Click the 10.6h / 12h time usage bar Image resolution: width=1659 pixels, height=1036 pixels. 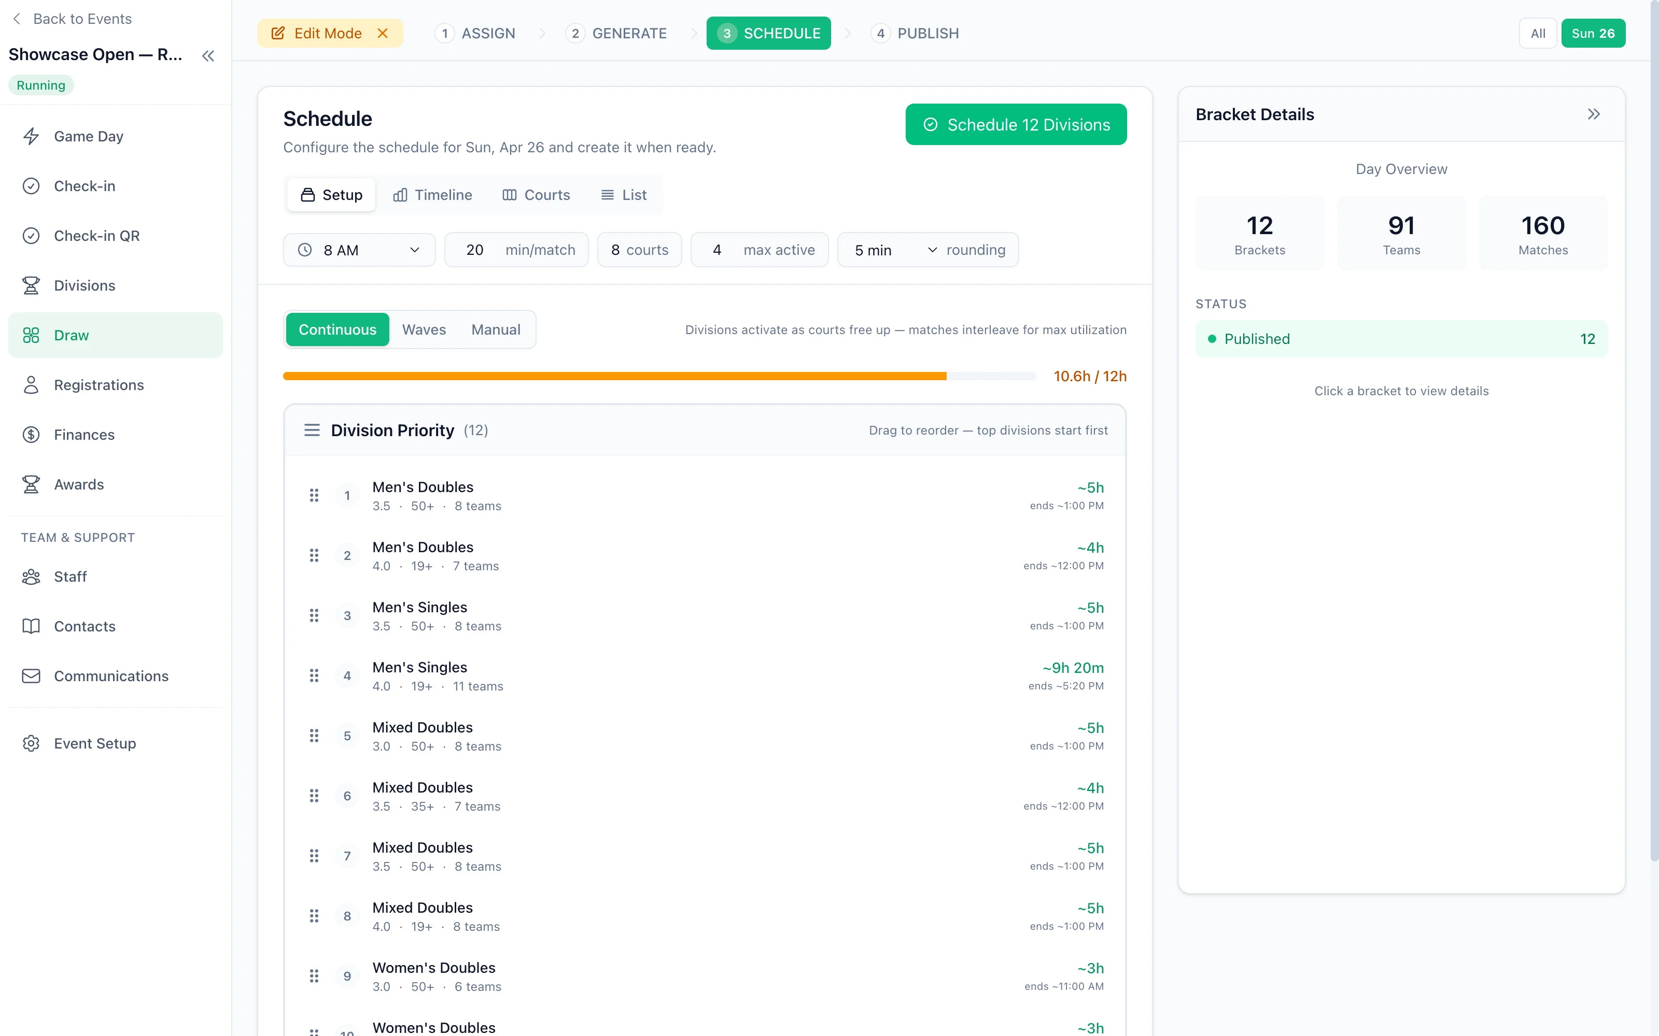[659, 376]
